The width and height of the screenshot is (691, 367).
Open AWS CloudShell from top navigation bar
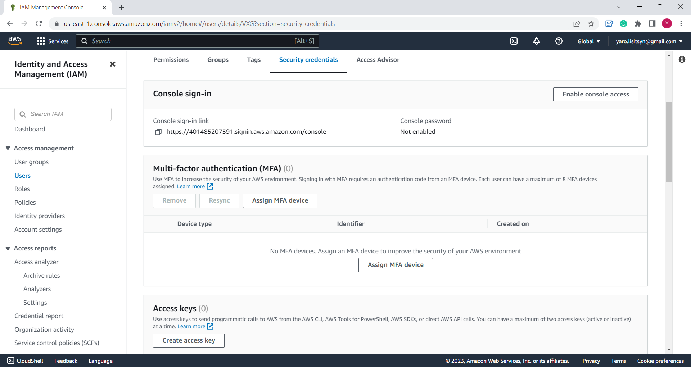click(x=514, y=41)
